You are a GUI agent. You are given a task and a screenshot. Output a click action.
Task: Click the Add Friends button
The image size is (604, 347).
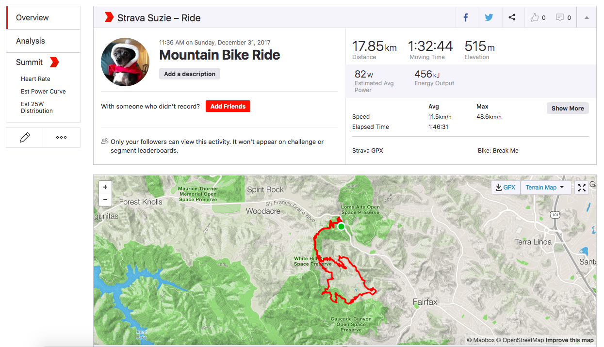pyautogui.click(x=228, y=106)
